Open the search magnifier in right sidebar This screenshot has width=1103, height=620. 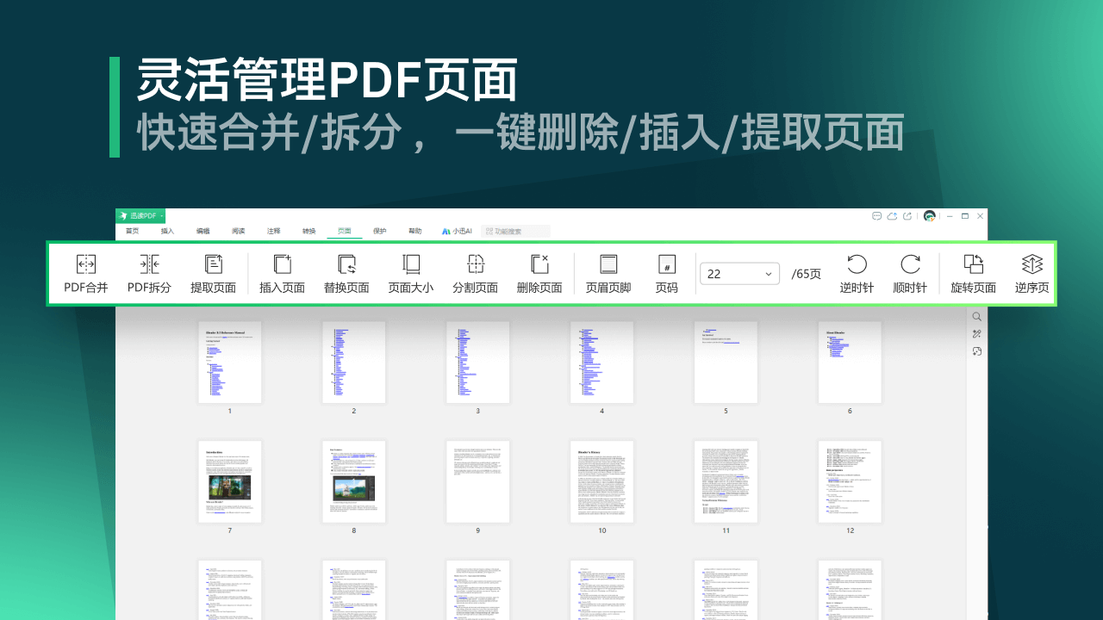976,316
